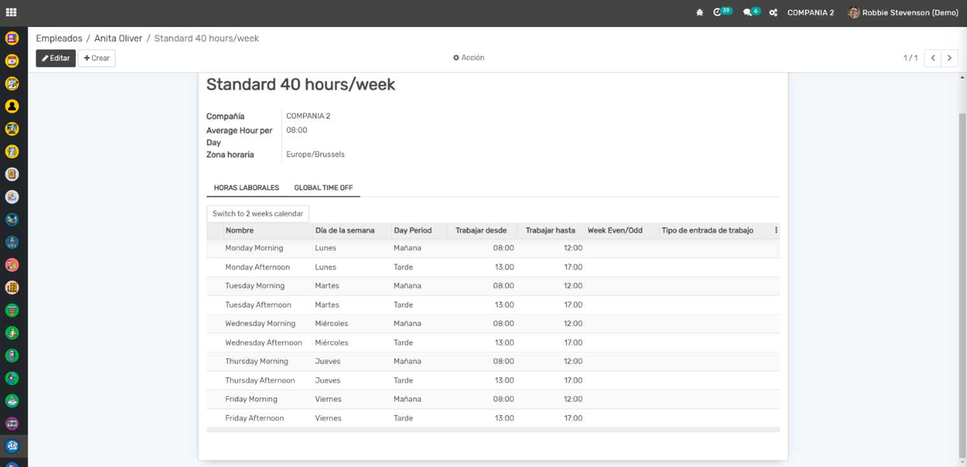Viewport: 967px width, 467px height.
Task: Open table column options kebab icon
Action: 776,230
